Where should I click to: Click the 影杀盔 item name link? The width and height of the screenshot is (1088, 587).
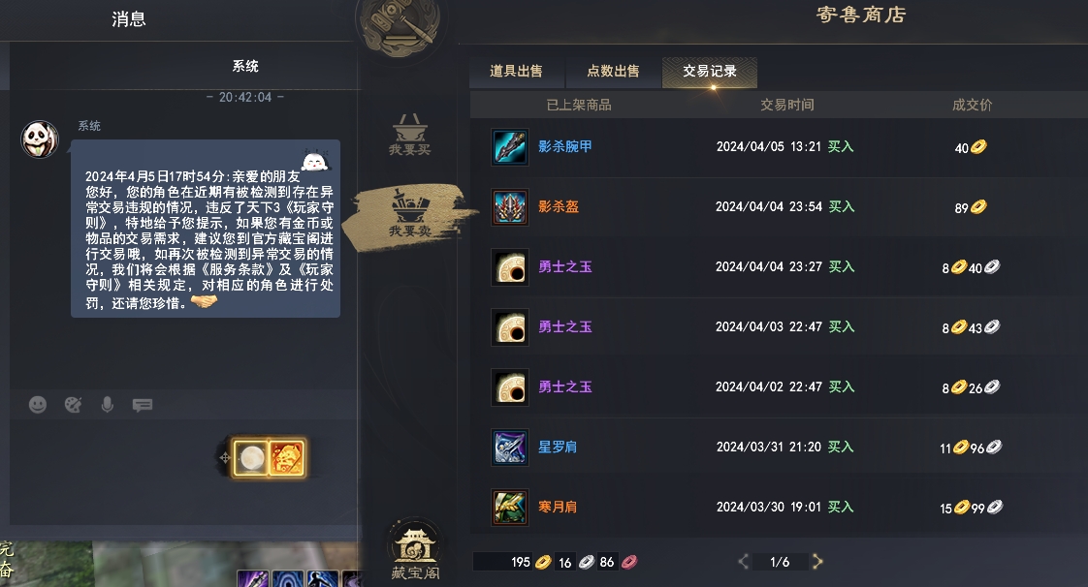pyautogui.click(x=559, y=206)
